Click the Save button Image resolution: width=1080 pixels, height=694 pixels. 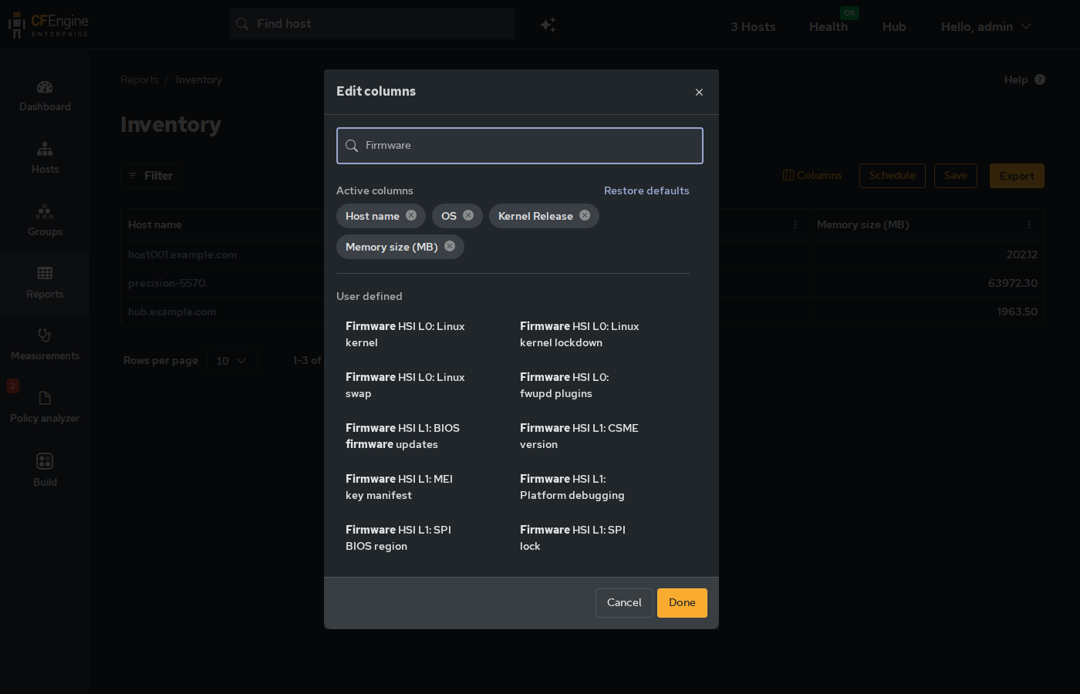coord(956,176)
